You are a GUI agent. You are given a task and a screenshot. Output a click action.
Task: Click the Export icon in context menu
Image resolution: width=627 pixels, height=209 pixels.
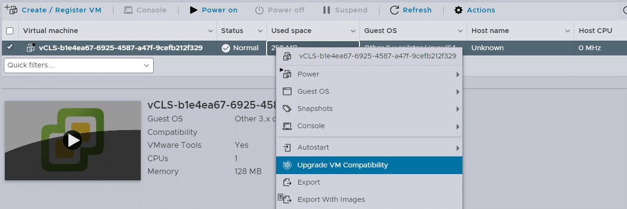click(287, 182)
